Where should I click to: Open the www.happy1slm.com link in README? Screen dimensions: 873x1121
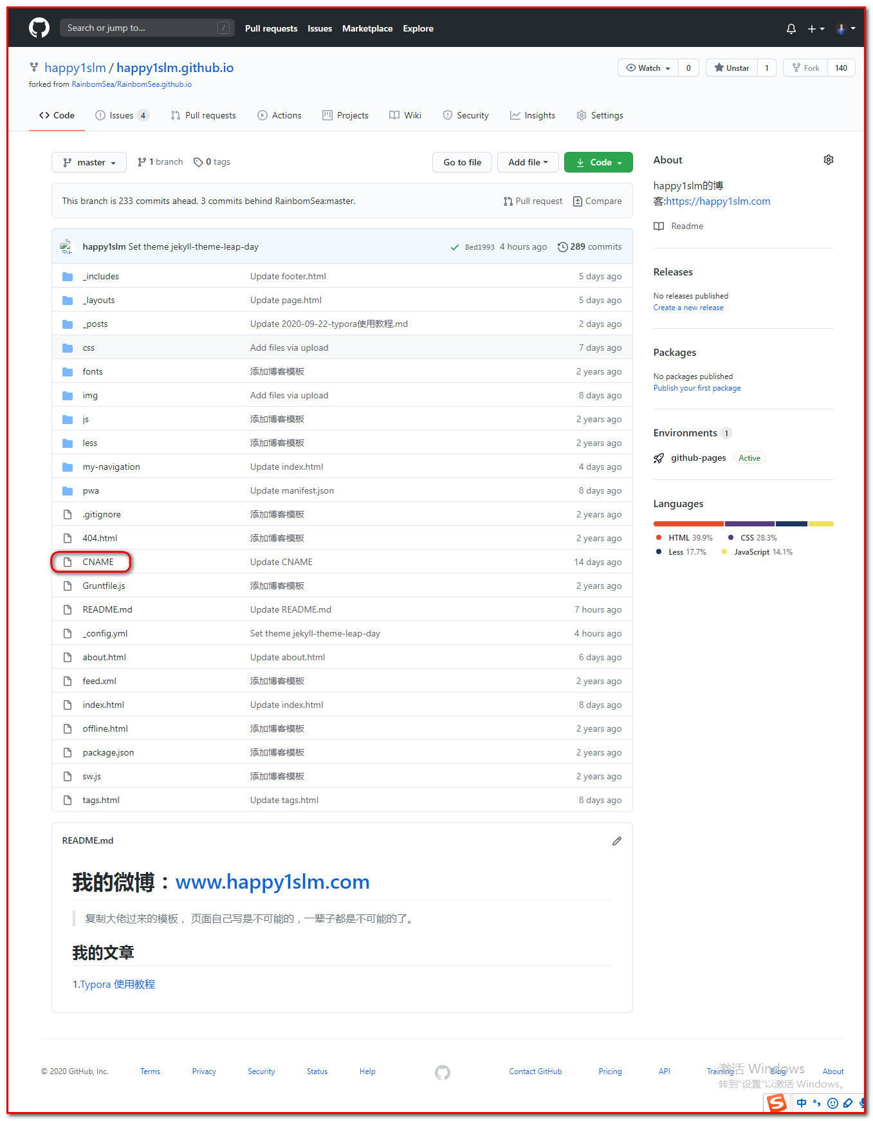(272, 882)
